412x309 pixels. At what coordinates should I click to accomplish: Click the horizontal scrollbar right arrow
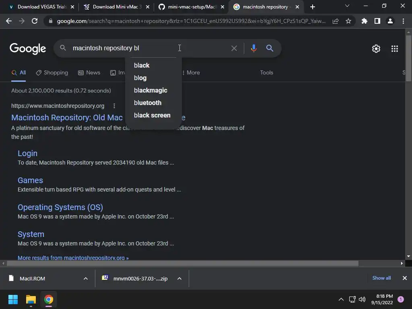point(402,263)
